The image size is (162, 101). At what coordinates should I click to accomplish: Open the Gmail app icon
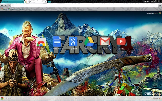(x=105, y=41)
